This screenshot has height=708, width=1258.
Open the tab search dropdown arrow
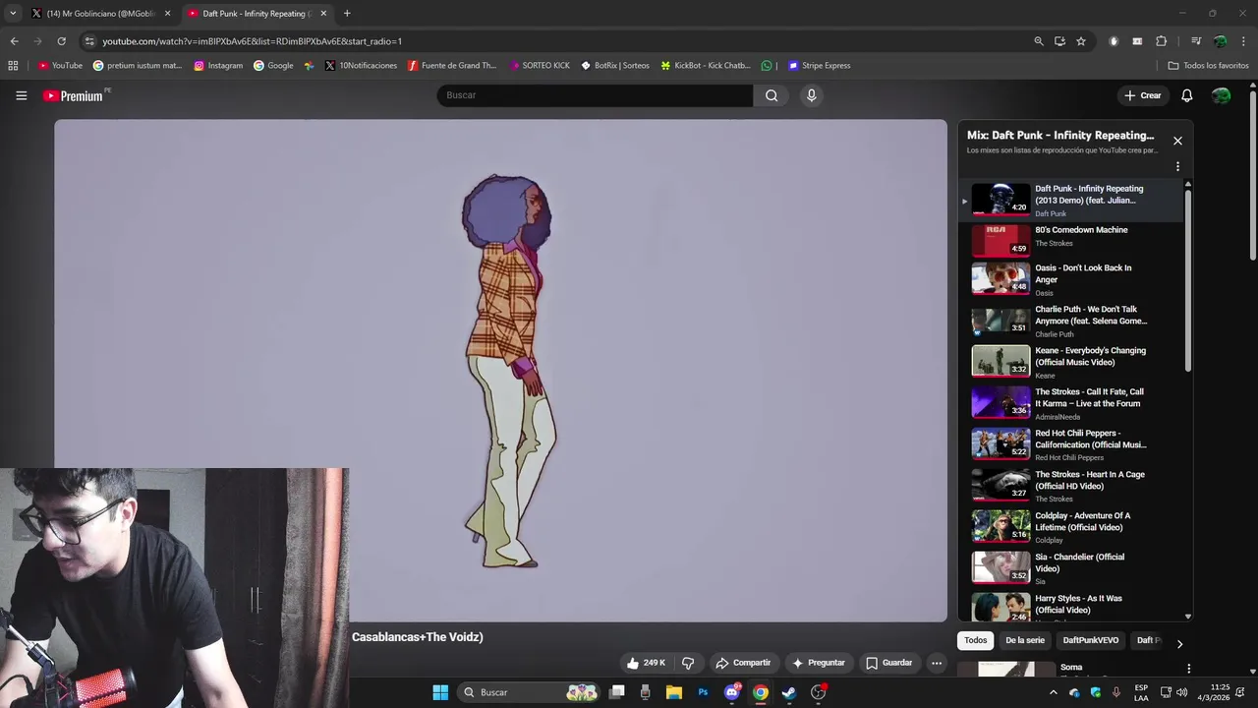[x=13, y=14]
